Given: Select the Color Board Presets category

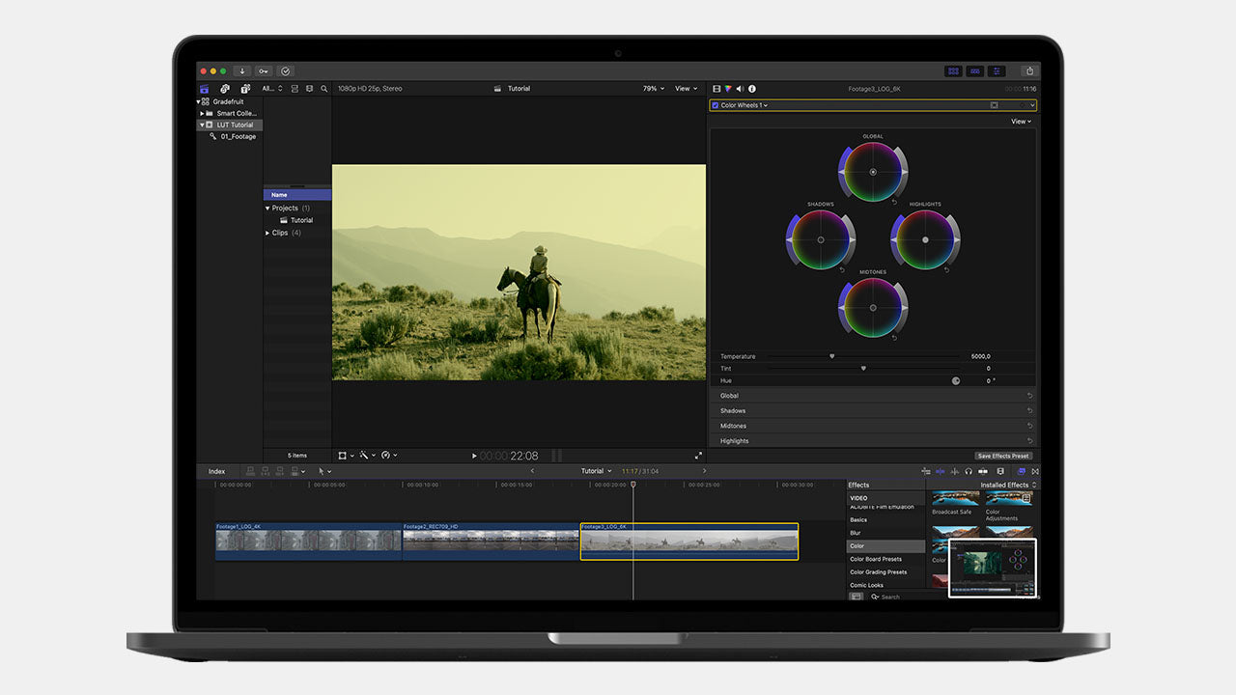Looking at the screenshot, I should coord(876,559).
